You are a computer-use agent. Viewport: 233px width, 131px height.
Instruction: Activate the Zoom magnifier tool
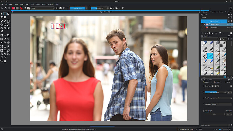coord(2,61)
